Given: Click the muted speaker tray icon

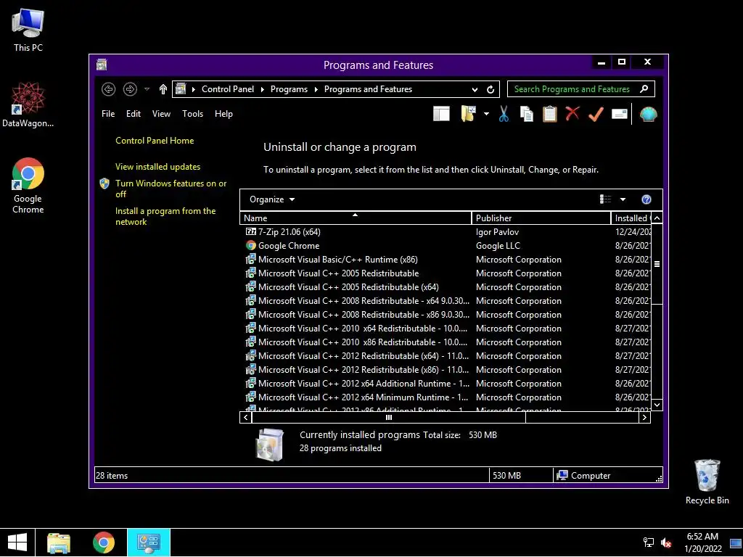Looking at the screenshot, I should click(x=666, y=542).
